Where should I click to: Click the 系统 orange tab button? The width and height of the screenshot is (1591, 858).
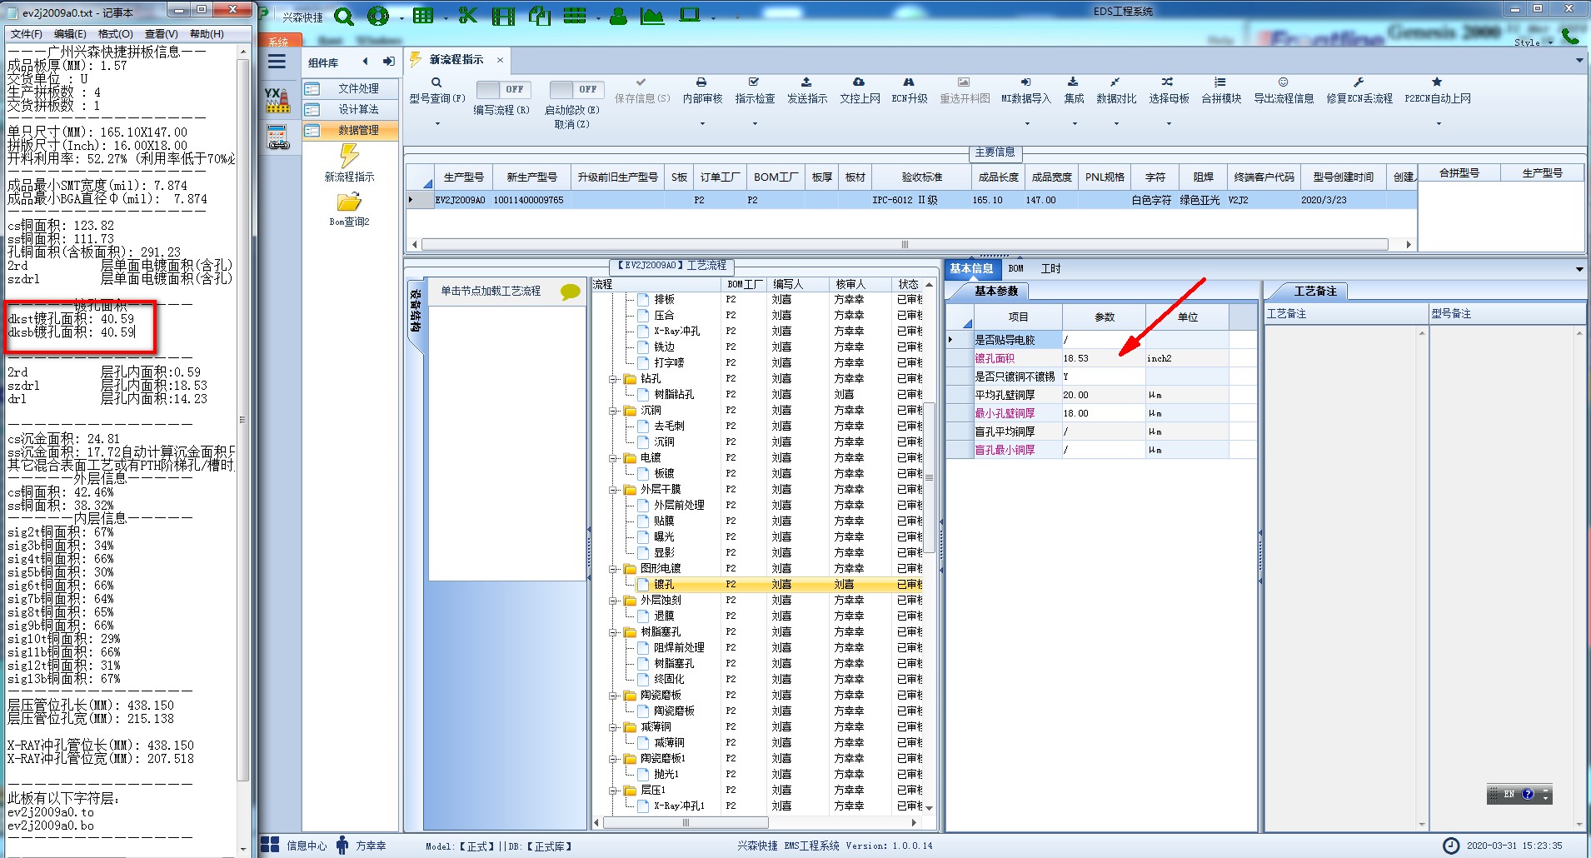click(279, 41)
